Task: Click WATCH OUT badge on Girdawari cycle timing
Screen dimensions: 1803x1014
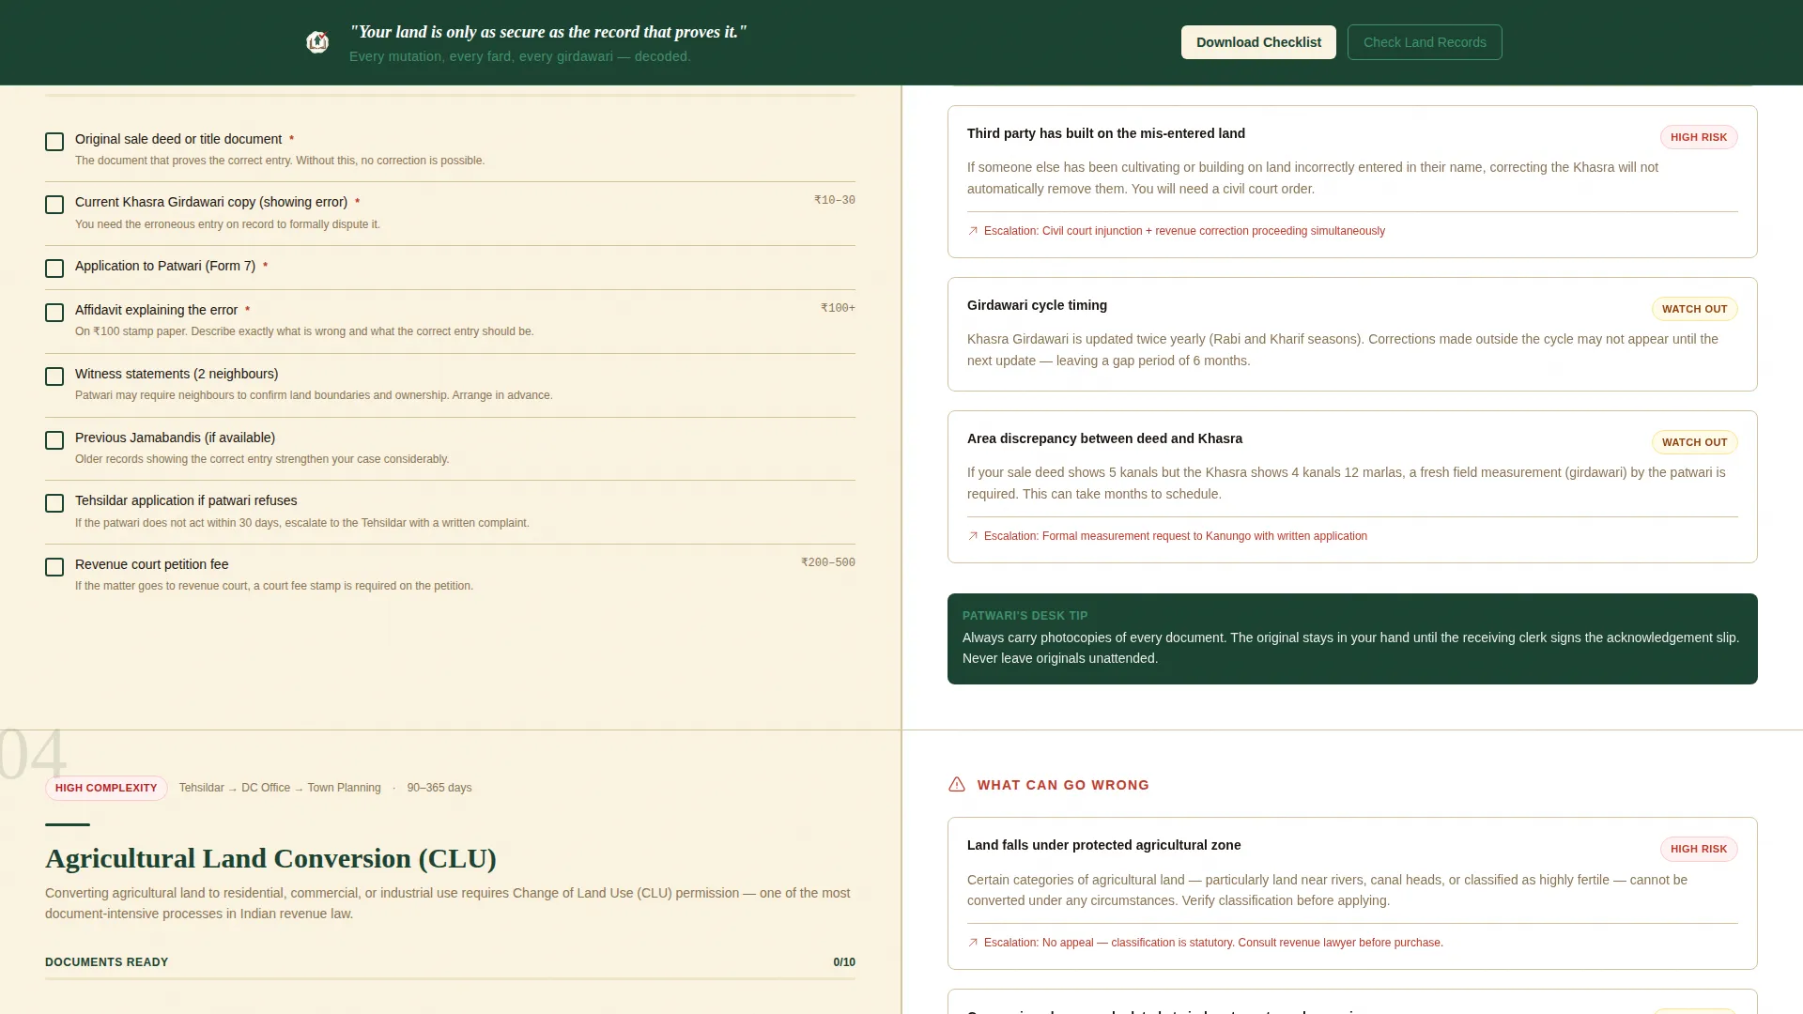Action: [1694, 309]
